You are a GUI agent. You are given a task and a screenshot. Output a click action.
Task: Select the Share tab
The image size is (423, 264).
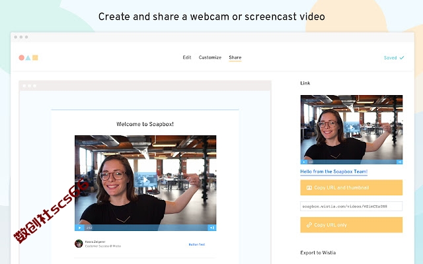click(x=235, y=57)
